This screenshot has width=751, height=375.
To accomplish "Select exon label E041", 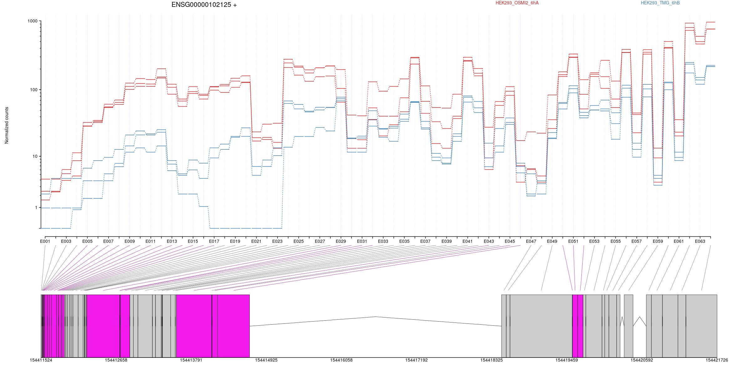I will click(467, 241).
